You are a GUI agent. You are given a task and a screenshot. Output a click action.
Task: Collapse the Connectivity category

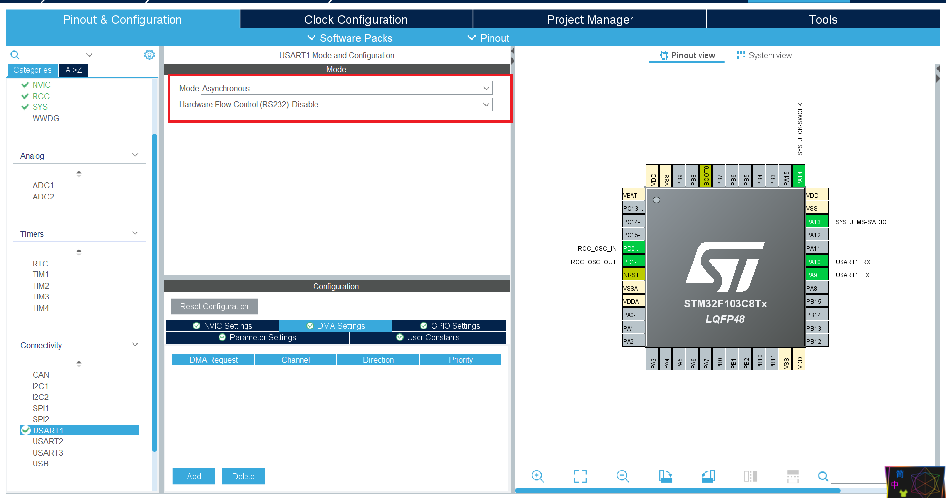tap(135, 345)
